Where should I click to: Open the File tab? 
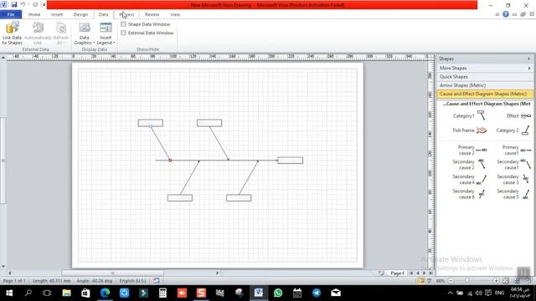[x=11, y=14]
